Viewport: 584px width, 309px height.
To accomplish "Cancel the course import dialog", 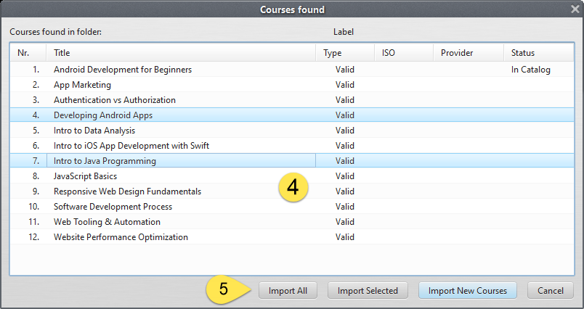I will tap(551, 290).
